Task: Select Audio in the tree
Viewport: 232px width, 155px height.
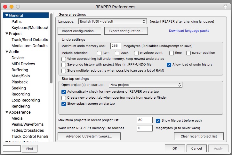Action: click(x=14, y=52)
